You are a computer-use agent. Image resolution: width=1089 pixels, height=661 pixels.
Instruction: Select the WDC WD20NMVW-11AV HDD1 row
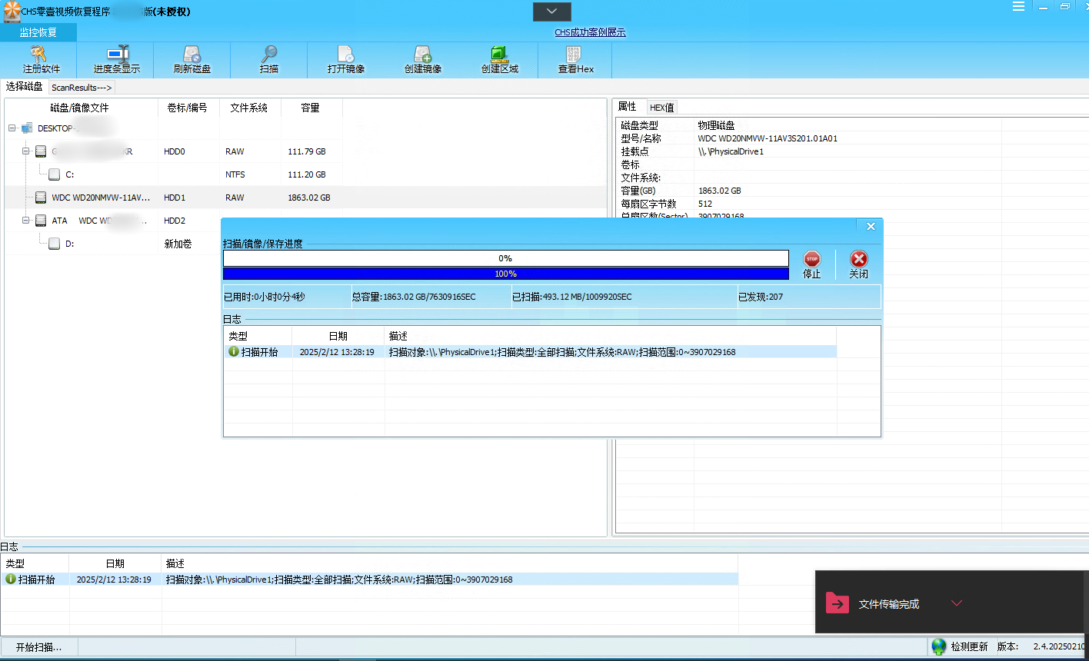[305, 198]
